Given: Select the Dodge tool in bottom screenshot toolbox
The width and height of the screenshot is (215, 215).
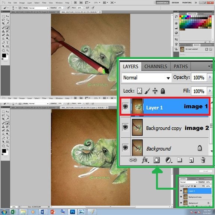Looking at the screenshot, I should click(x=7, y=134).
